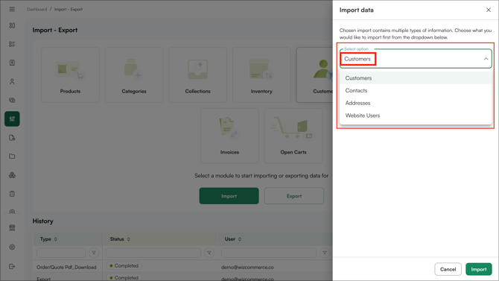Open the settings gear sidebar icon
The image size is (499, 281).
pyautogui.click(x=12, y=247)
